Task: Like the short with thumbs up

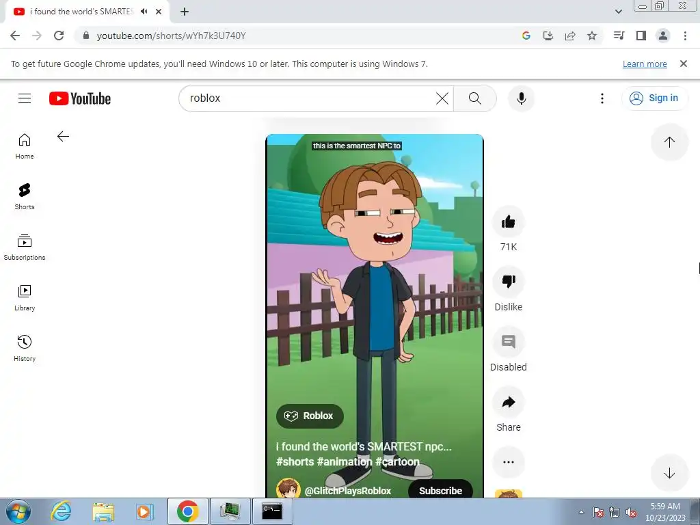Action: pyautogui.click(x=508, y=222)
